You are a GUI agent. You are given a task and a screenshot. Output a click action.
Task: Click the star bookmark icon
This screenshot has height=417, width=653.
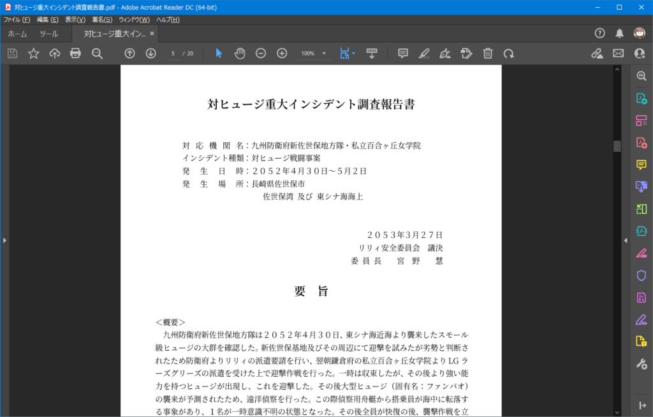pyautogui.click(x=34, y=54)
